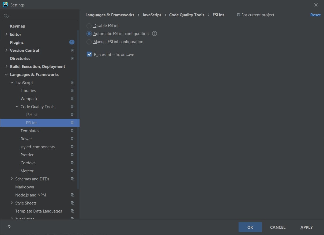
Task: Close the Settings dialog window
Action: 316,5
